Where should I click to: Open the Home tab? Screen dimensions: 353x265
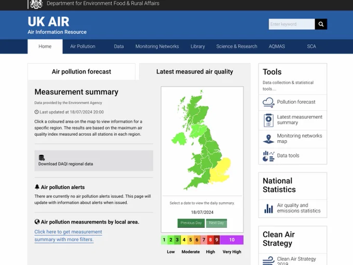pos(45,46)
